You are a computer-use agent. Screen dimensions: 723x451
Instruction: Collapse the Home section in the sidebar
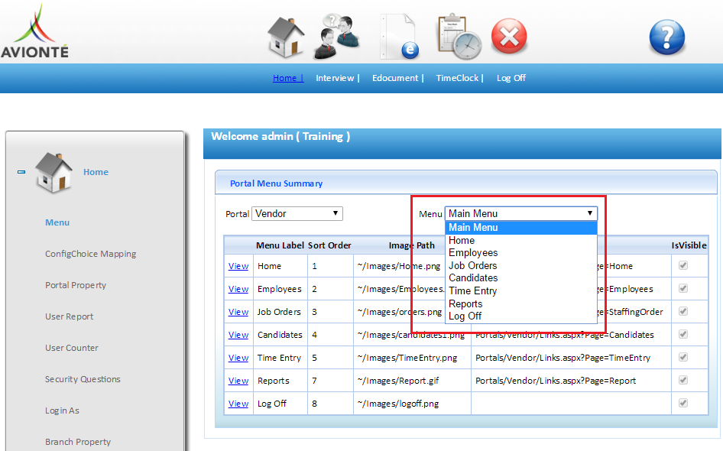[21, 172]
